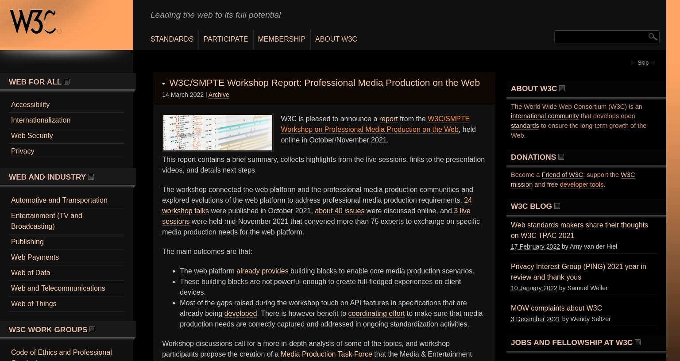
Task: Open the Publishing link
Action: click(x=27, y=242)
